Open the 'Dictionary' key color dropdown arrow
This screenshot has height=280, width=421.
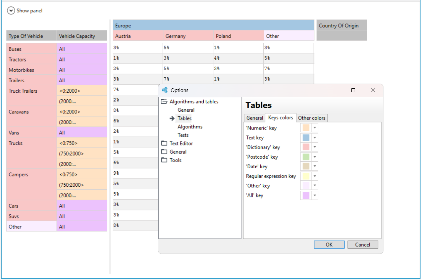coord(315,147)
